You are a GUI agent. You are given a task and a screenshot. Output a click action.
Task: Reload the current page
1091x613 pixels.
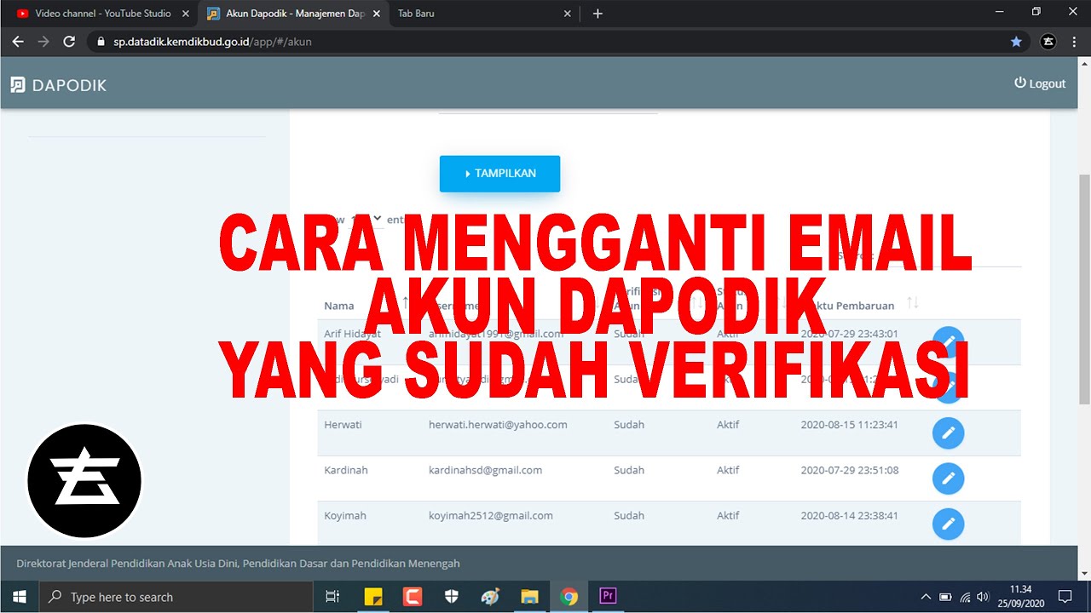70,41
